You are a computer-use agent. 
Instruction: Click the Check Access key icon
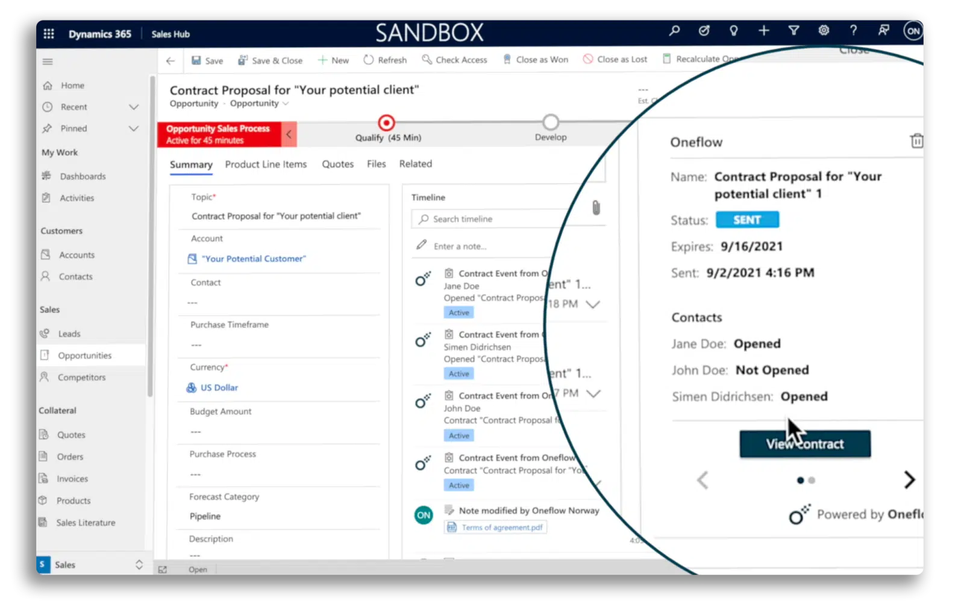tap(426, 59)
